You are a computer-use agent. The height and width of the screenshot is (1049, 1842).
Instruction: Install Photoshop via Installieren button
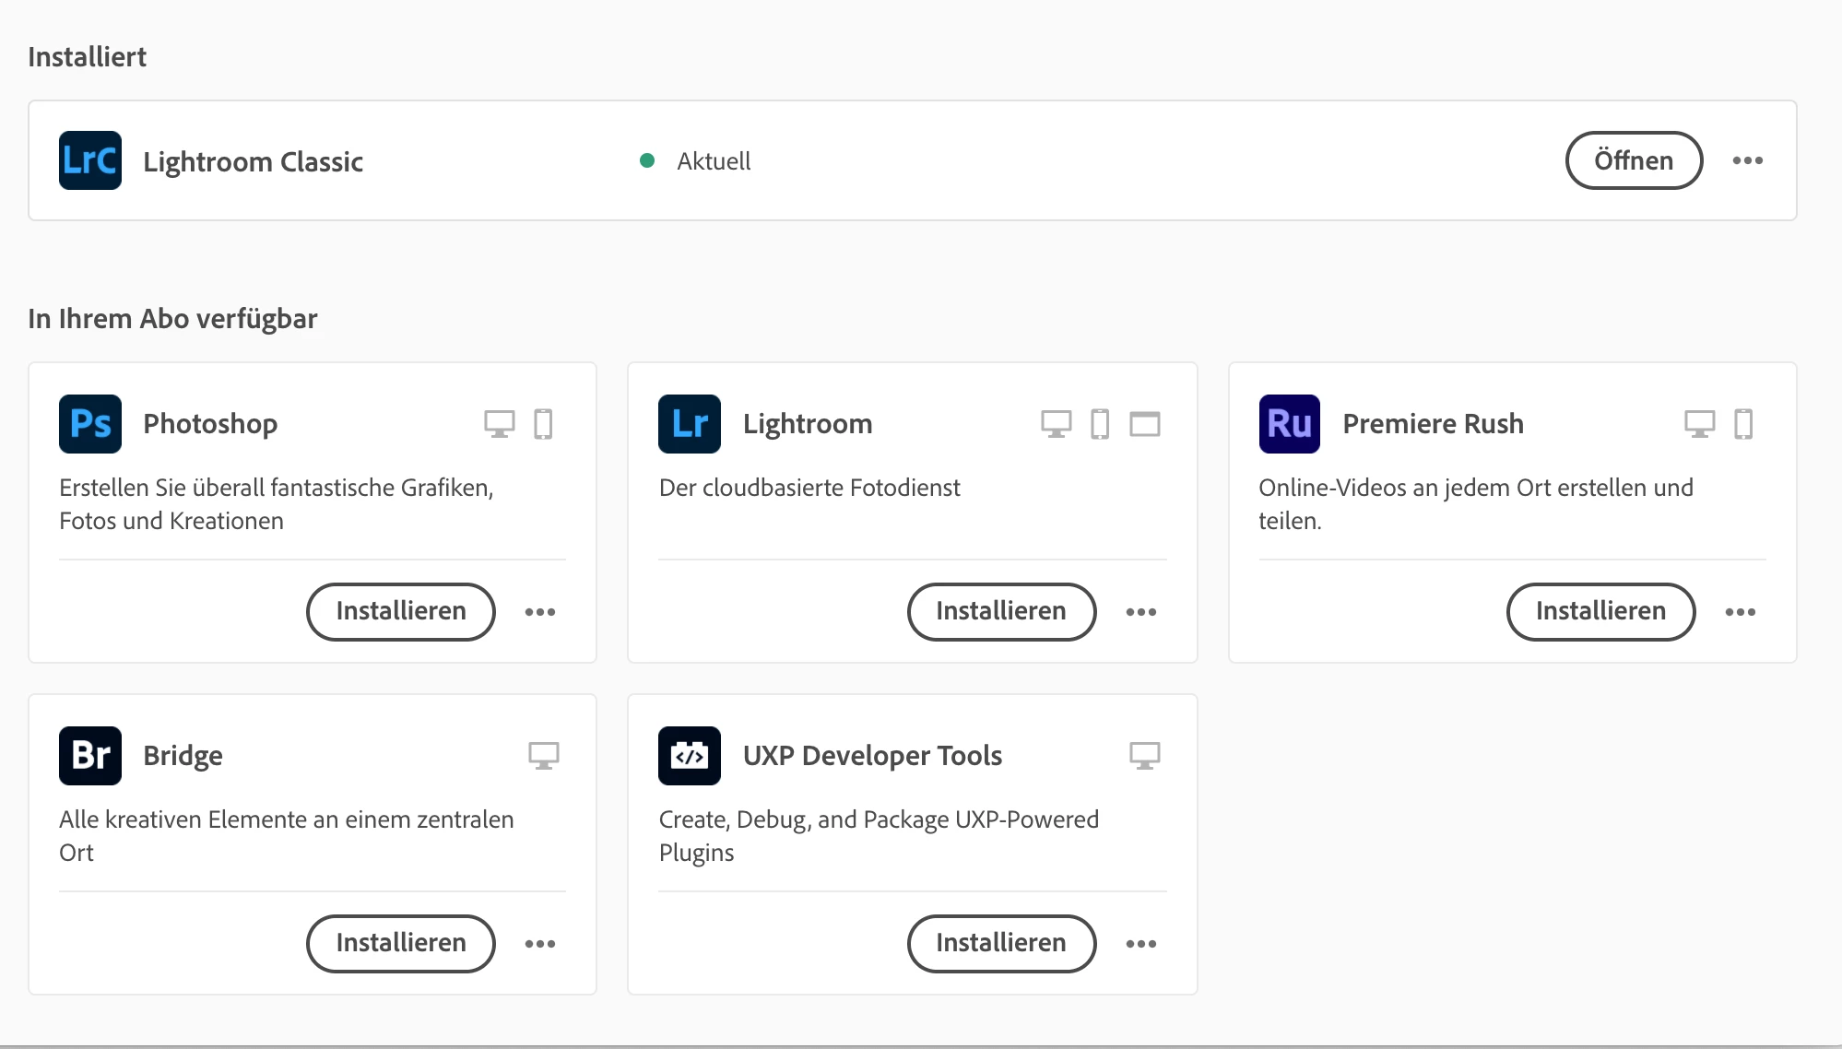point(400,612)
